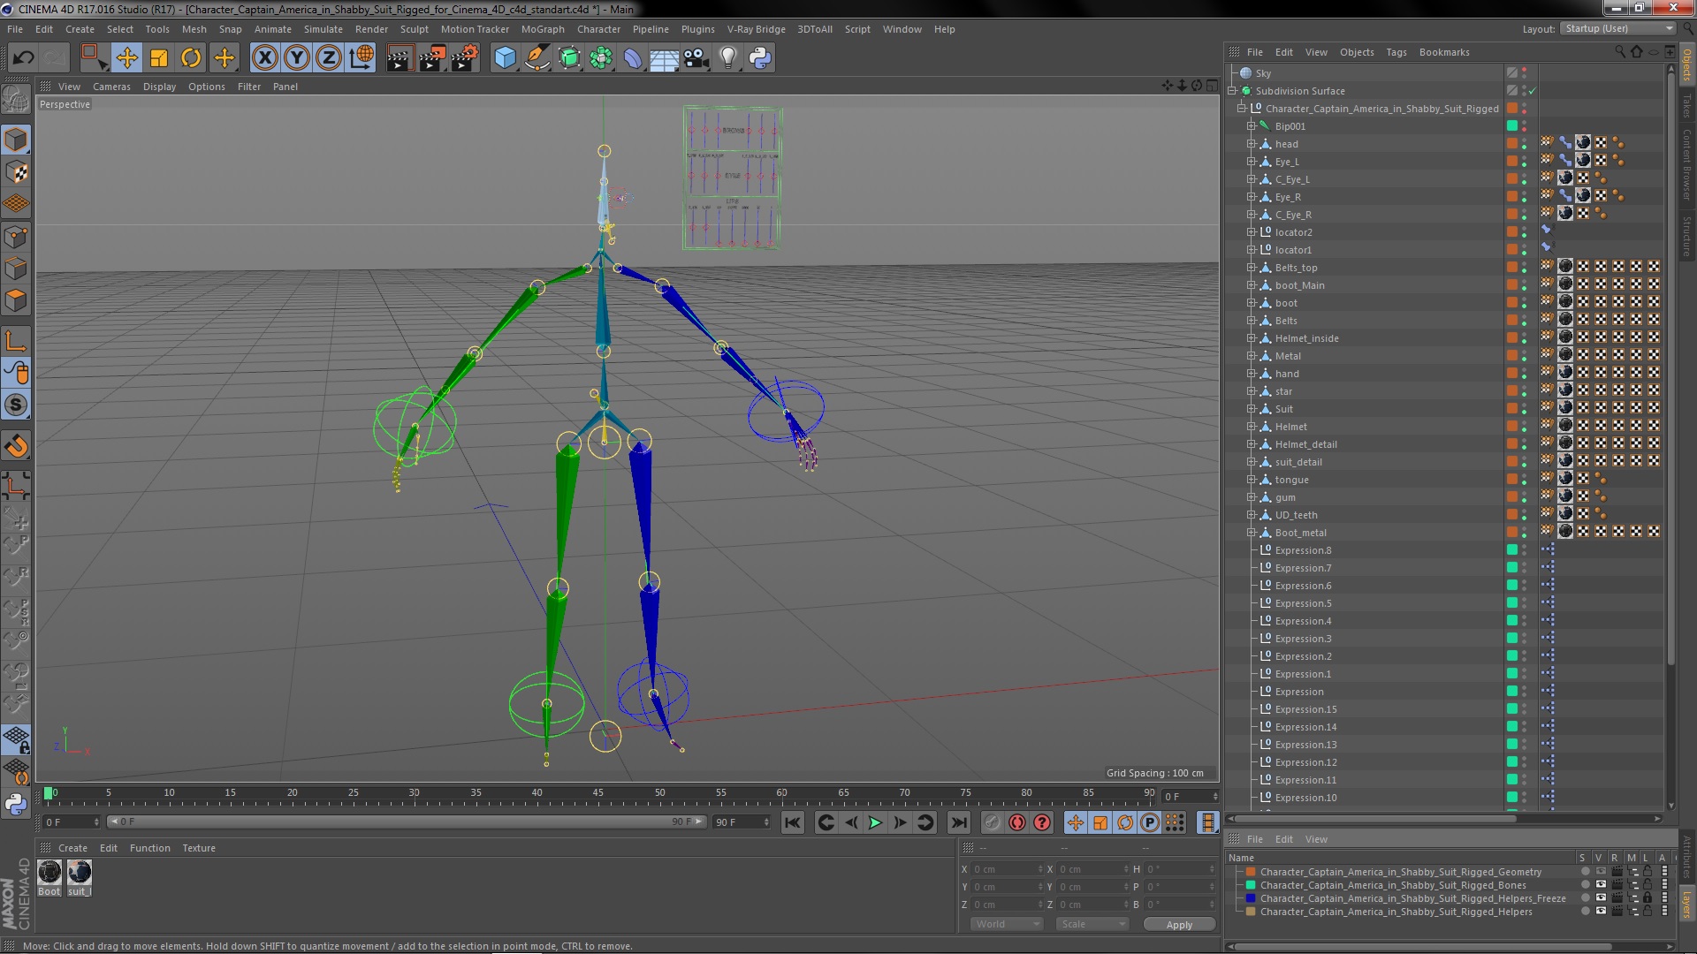1697x954 pixels.
Task: Open viewport Cameras menu
Action: pyautogui.click(x=111, y=87)
